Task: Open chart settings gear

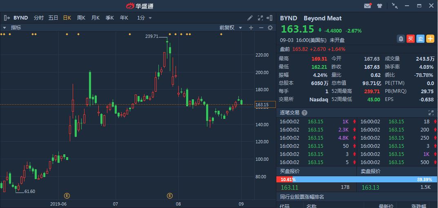Action: [x=270, y=28]
